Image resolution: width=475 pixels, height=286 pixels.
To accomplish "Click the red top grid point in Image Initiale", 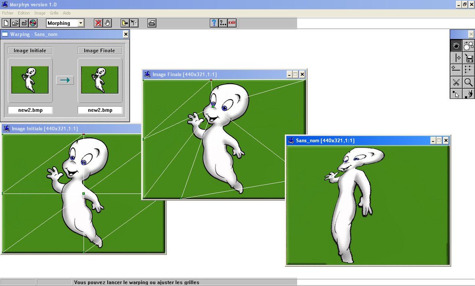I will click(x=84, y=134).
